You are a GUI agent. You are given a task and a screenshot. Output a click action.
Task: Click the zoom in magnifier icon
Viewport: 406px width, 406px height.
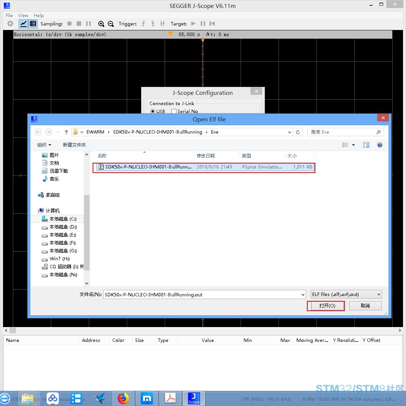pos(101,24)
